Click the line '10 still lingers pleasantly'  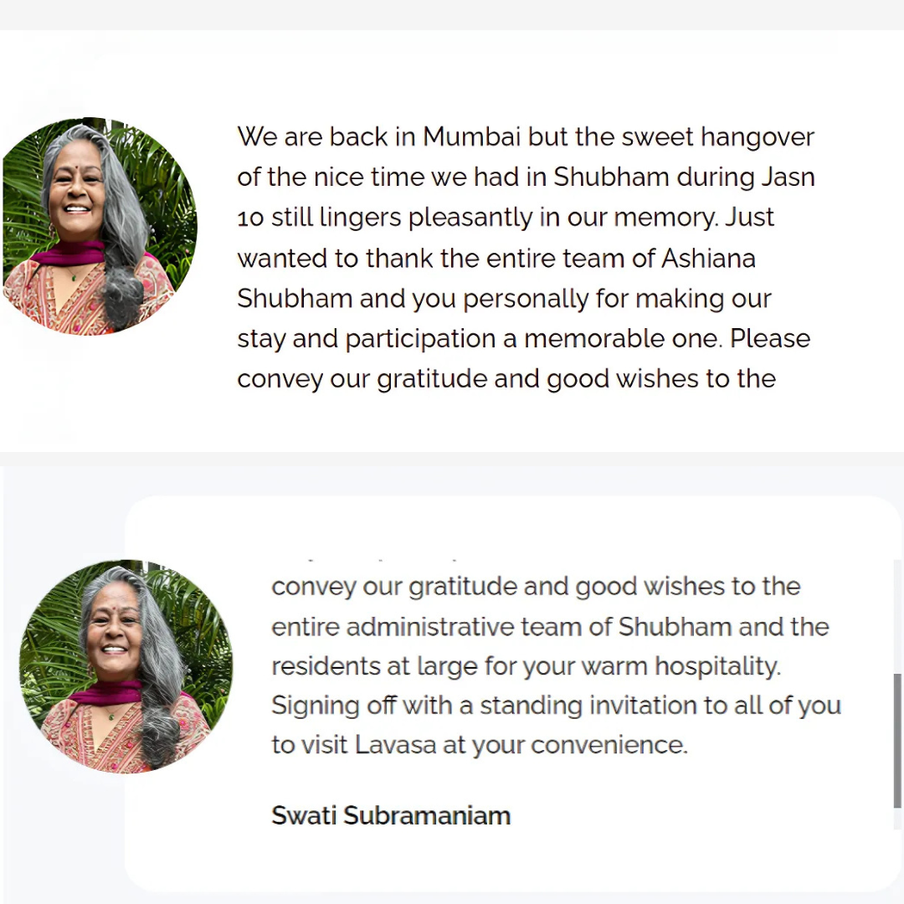click(x=506, y=218)
